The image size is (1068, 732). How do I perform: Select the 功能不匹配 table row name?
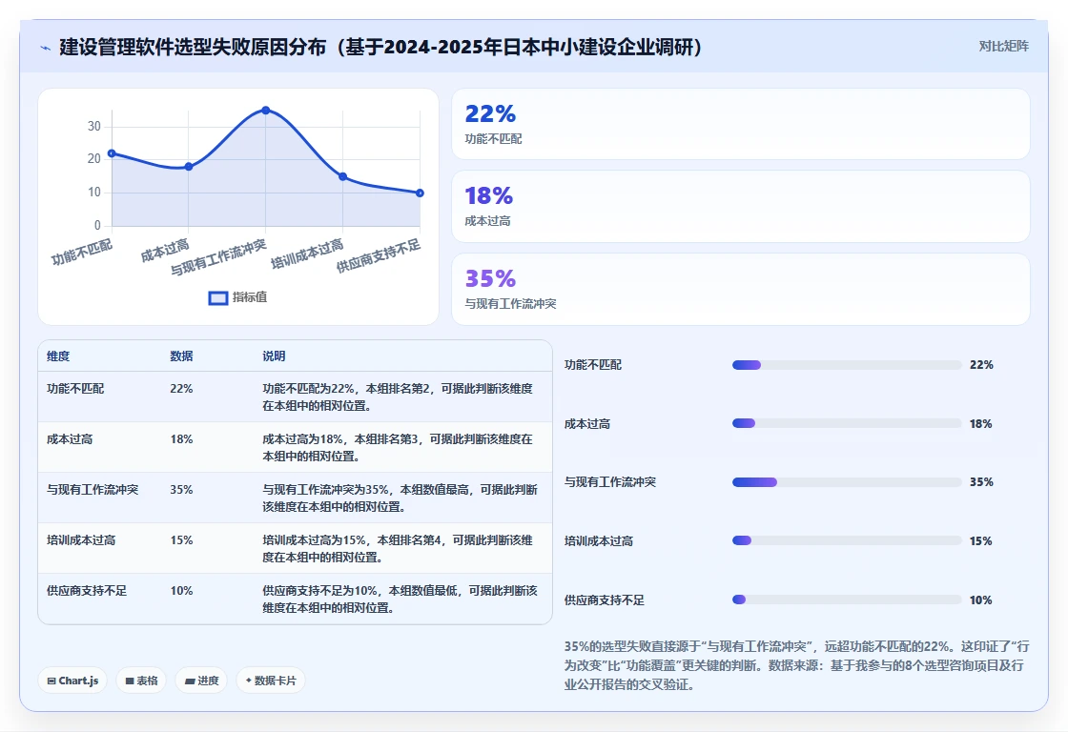coord(75,389)
